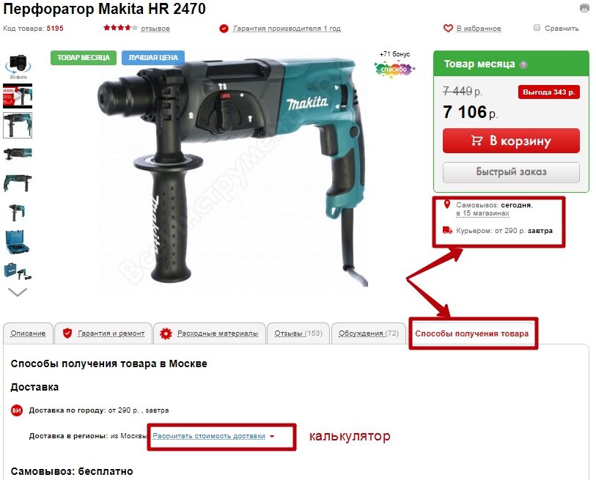Screen dimensions: 596x480
Task: Switch to the Отзывы (153) tab
Action: click(x=298, y=333)
